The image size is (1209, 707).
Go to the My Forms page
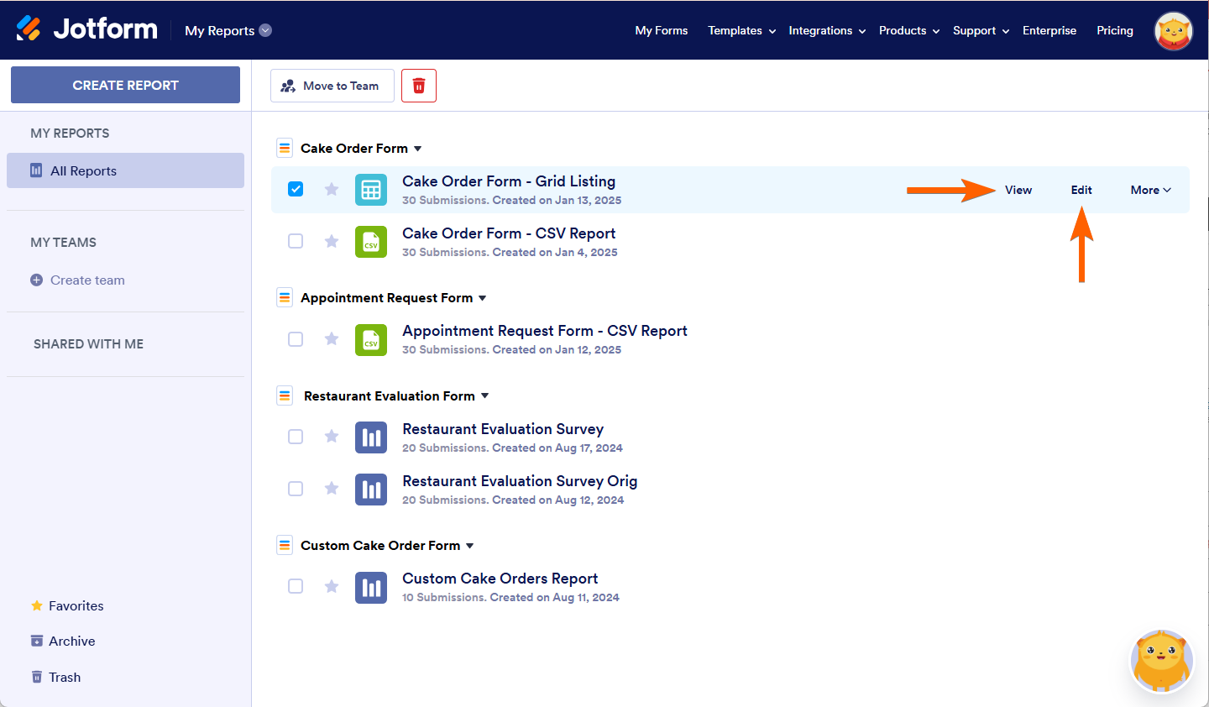coord(662,30)
